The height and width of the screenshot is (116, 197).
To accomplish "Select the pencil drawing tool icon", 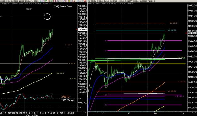I will (x=48, y=1).
